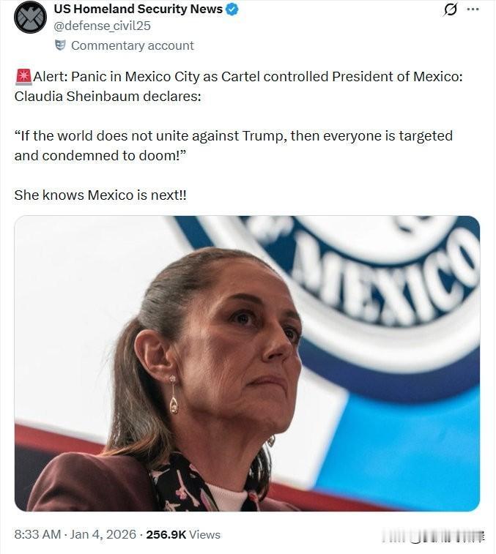The width and height of the screenshot is (496, 554).
Task: Open the Grok slashed-circle icon
Action: click(x=450, y=10)
